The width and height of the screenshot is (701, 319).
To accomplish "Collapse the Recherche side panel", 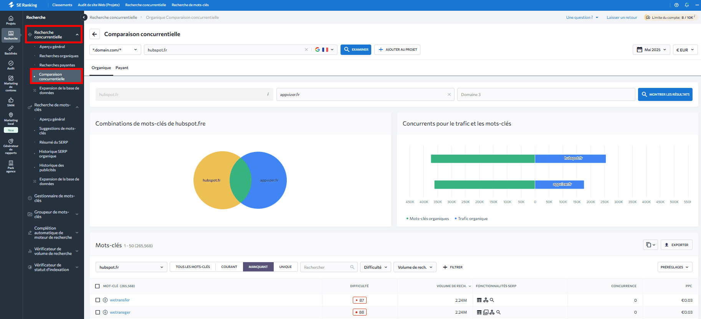I will [x=84, y=17].
